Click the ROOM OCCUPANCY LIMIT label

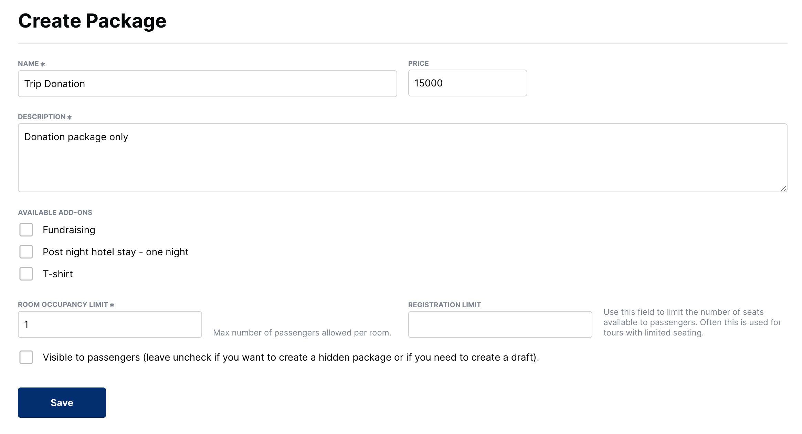pyautogui.click(x=63, y=304)
